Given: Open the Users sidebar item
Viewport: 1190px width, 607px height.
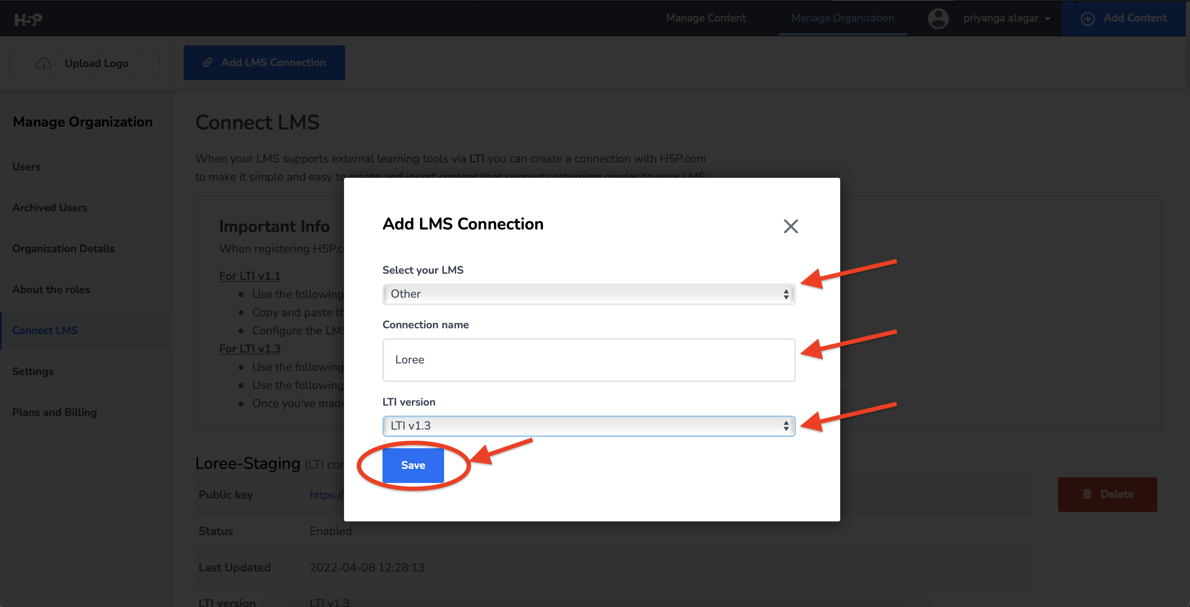Looking at the screenshot, I should tap(26, 167).
